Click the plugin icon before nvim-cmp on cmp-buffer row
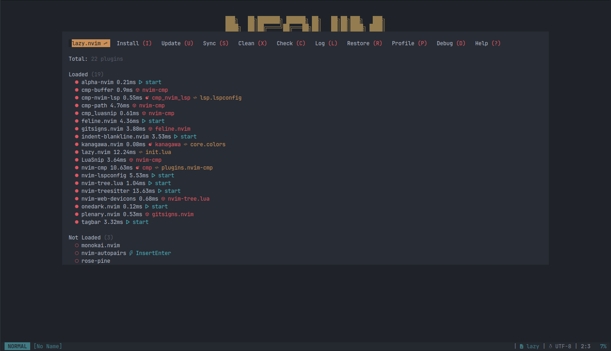The width and height of the screenshot is (611, 351). (138, 90)
